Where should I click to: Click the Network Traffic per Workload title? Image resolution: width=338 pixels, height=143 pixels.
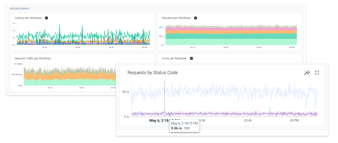coord(32,58)
